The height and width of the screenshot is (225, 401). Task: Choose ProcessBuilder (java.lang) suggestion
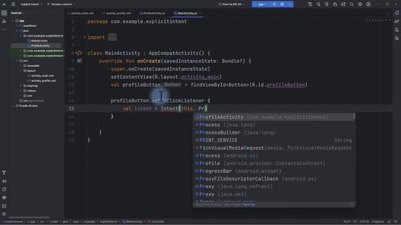(x=274, y=132)
